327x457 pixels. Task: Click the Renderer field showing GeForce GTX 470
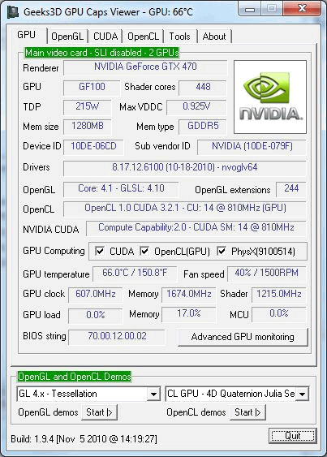(x=145, y=67)
